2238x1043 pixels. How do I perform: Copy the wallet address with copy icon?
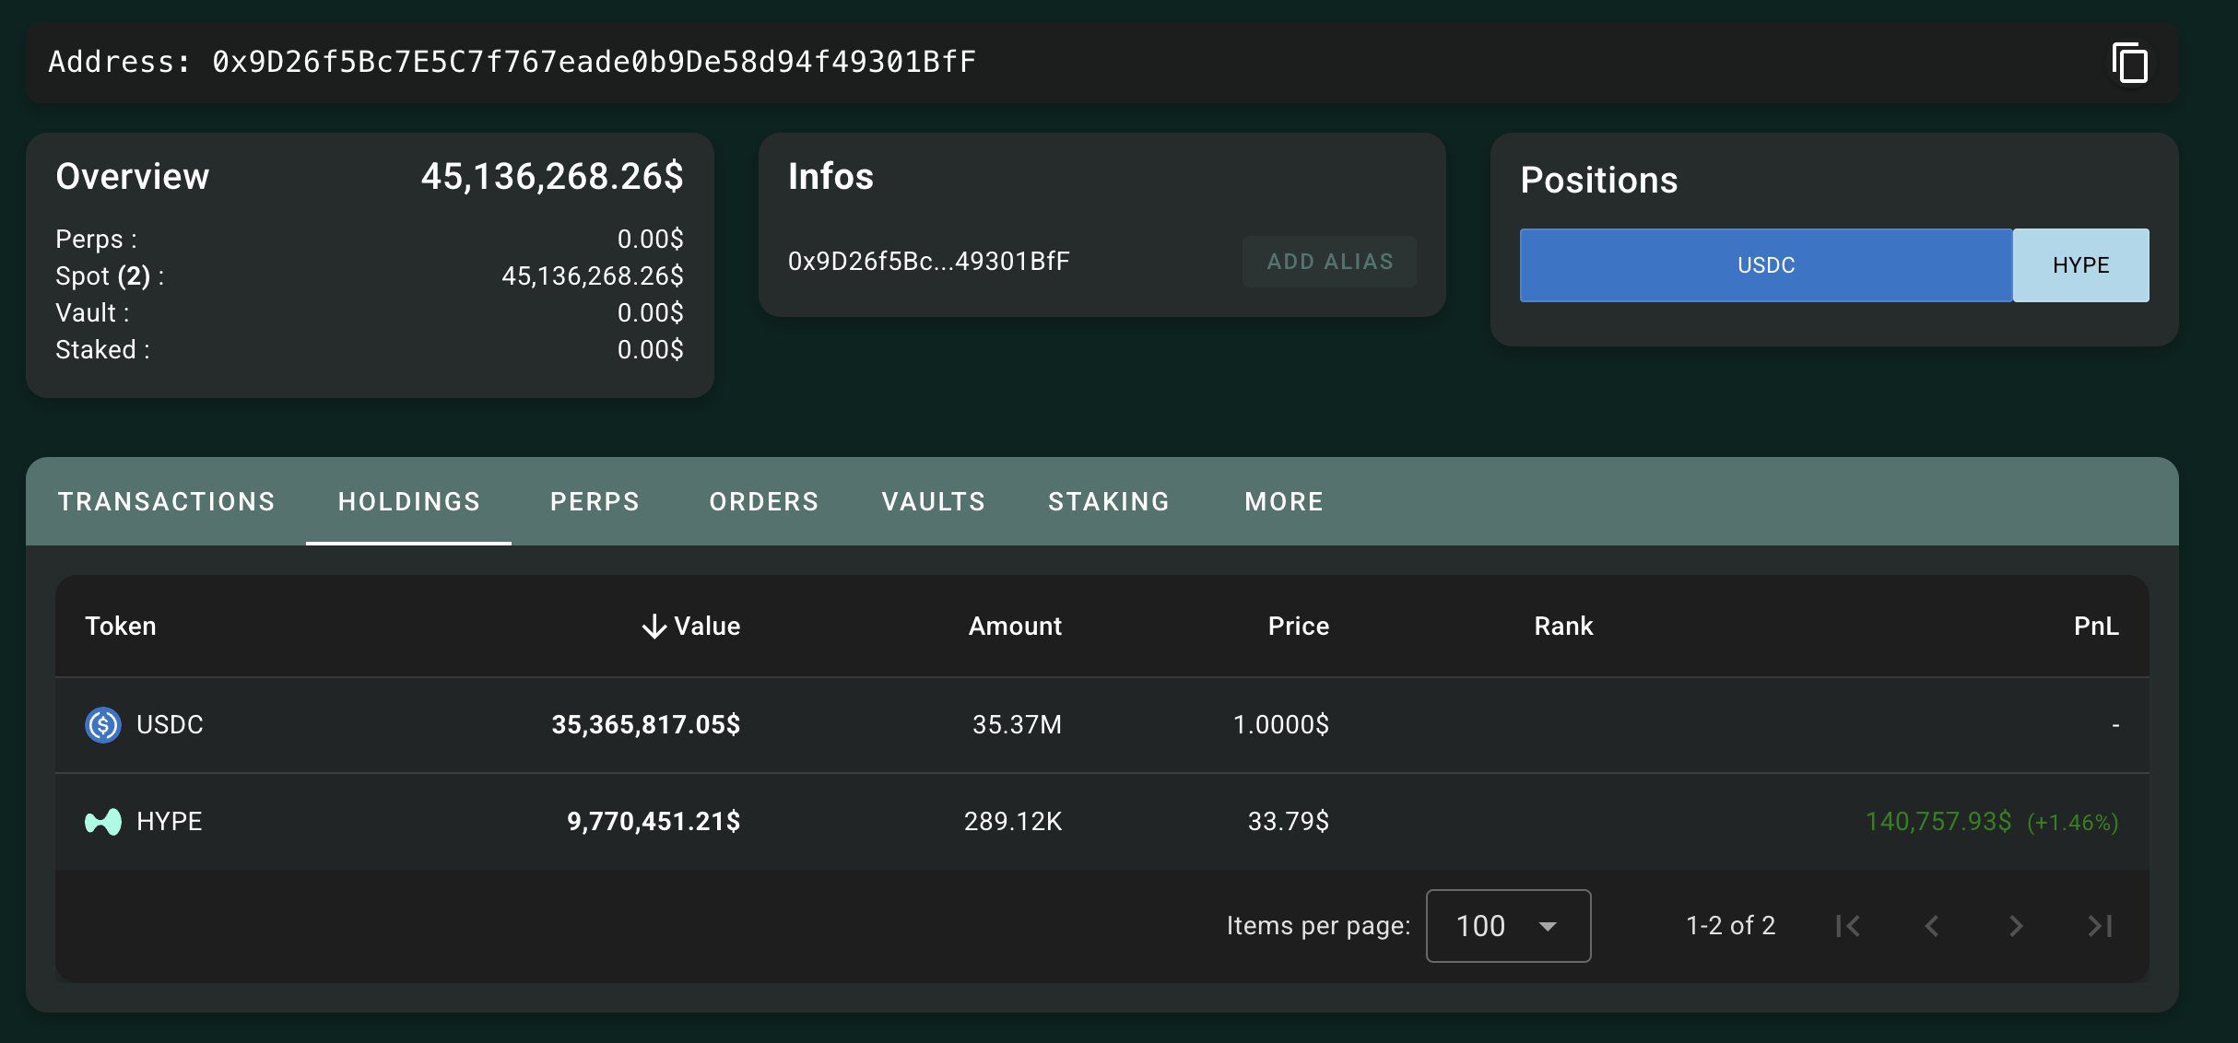[x=2129, y=64]
